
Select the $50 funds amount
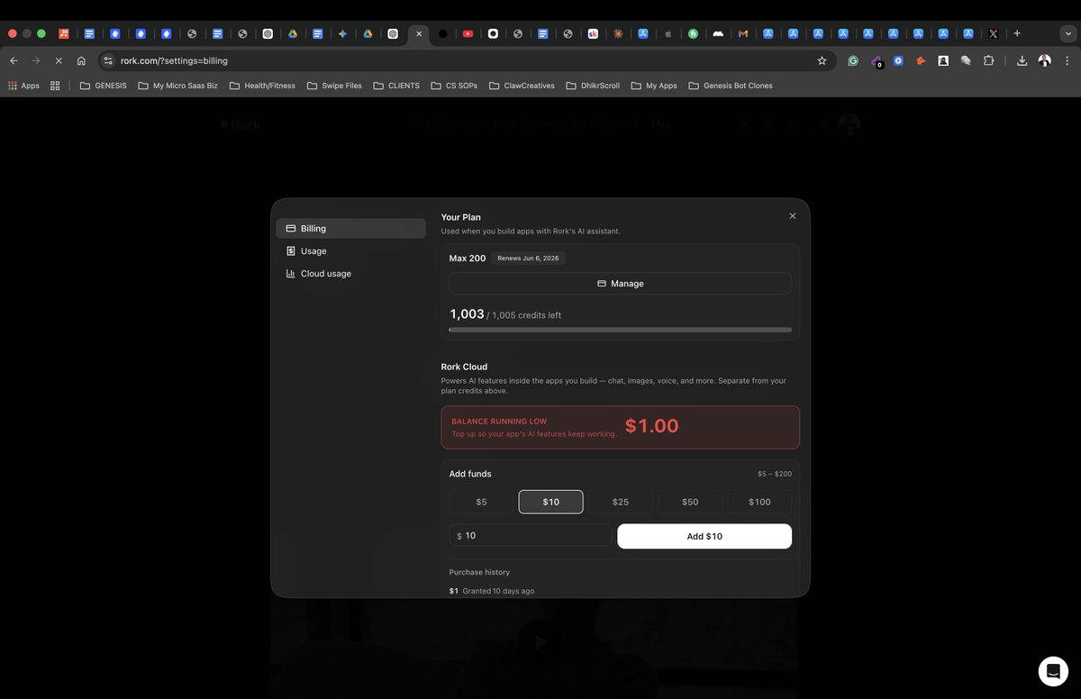690,502
